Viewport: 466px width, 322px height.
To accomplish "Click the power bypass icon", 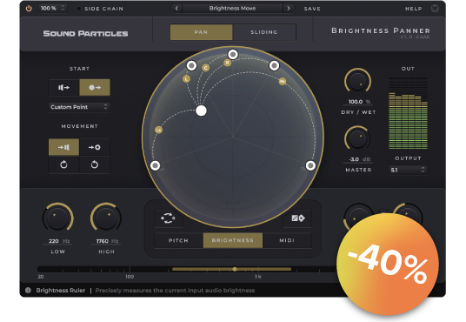I will [x=29, y=9].
